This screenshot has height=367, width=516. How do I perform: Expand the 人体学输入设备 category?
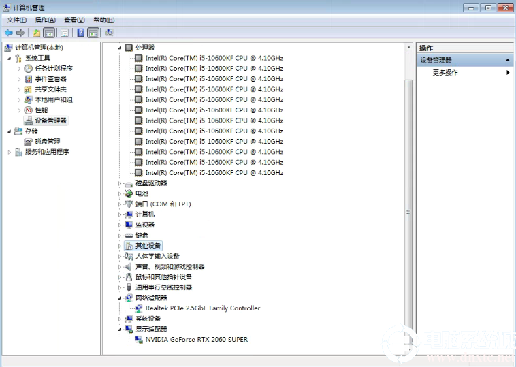(x=120, y=256)
